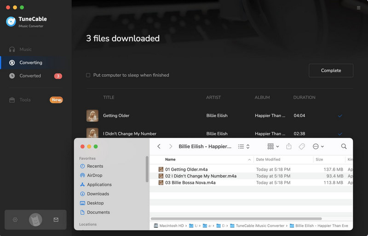Click the Finder search icon
This screenshot has height=236, width=368.
click(344, 146)
